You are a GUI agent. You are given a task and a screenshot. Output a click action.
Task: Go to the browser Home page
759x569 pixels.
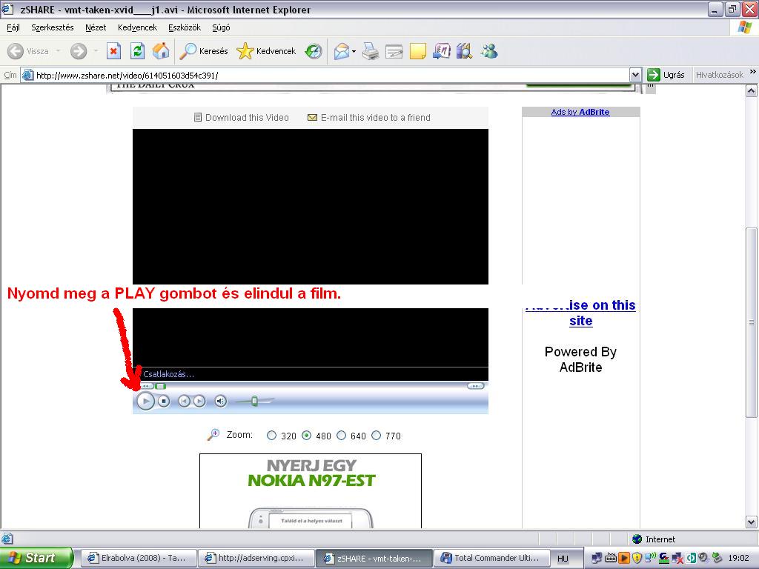[161, 51]
